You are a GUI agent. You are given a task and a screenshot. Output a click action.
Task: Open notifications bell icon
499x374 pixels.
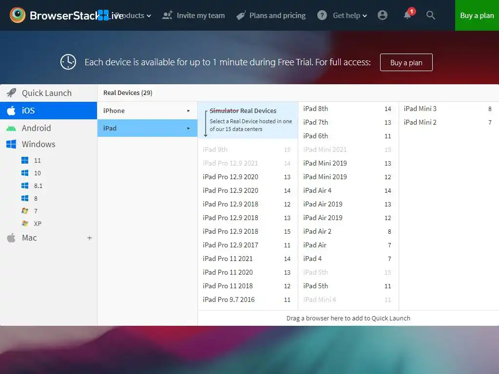[408, 15]
